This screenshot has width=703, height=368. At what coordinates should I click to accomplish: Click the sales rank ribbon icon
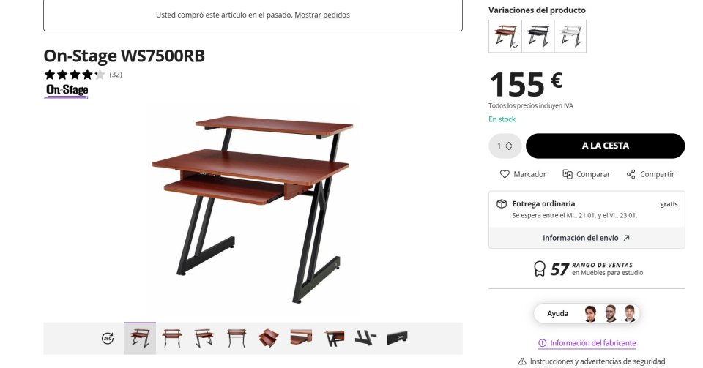coord(540,269)
